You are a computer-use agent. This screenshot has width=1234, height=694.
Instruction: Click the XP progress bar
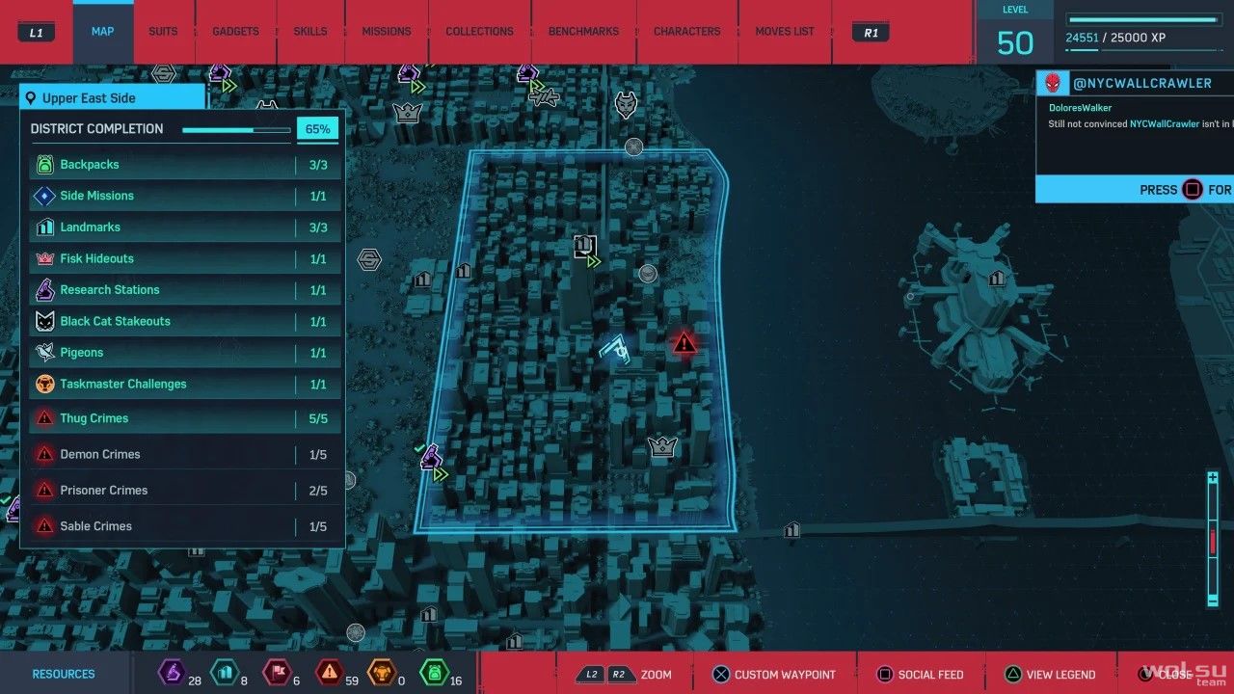[x=1146, y=18]
